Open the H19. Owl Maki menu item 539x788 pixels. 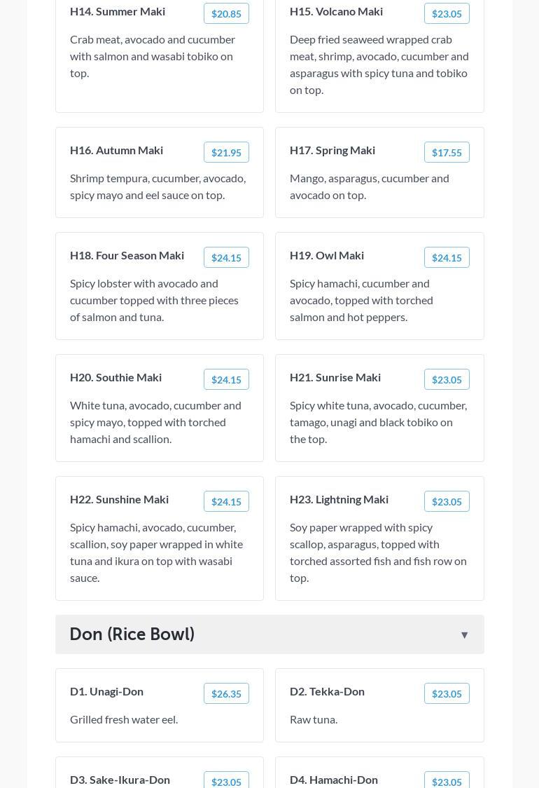click(x=327, y=256)
